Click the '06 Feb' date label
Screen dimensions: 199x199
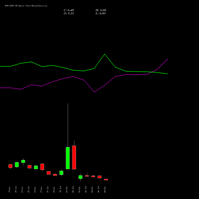[99, 189]
